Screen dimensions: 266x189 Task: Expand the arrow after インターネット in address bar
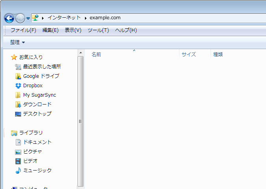85,18
